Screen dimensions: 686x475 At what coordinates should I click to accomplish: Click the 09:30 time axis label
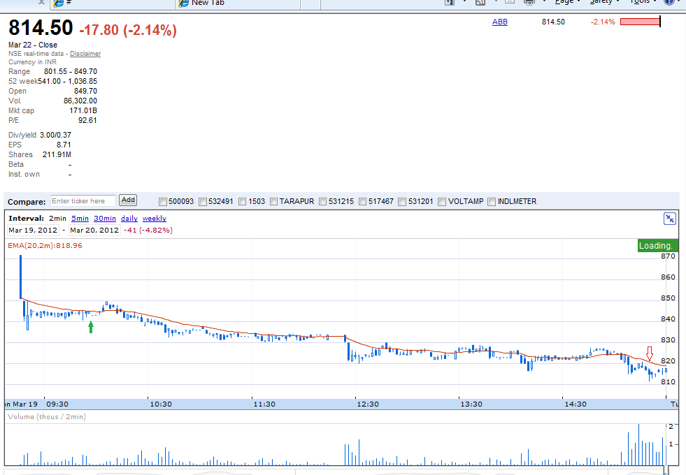coord(57,404)
